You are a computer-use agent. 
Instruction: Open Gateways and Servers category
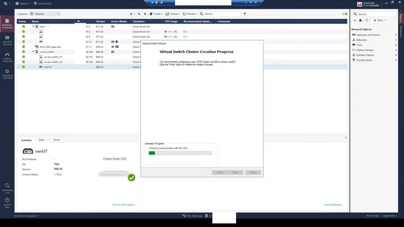(368, 35)
